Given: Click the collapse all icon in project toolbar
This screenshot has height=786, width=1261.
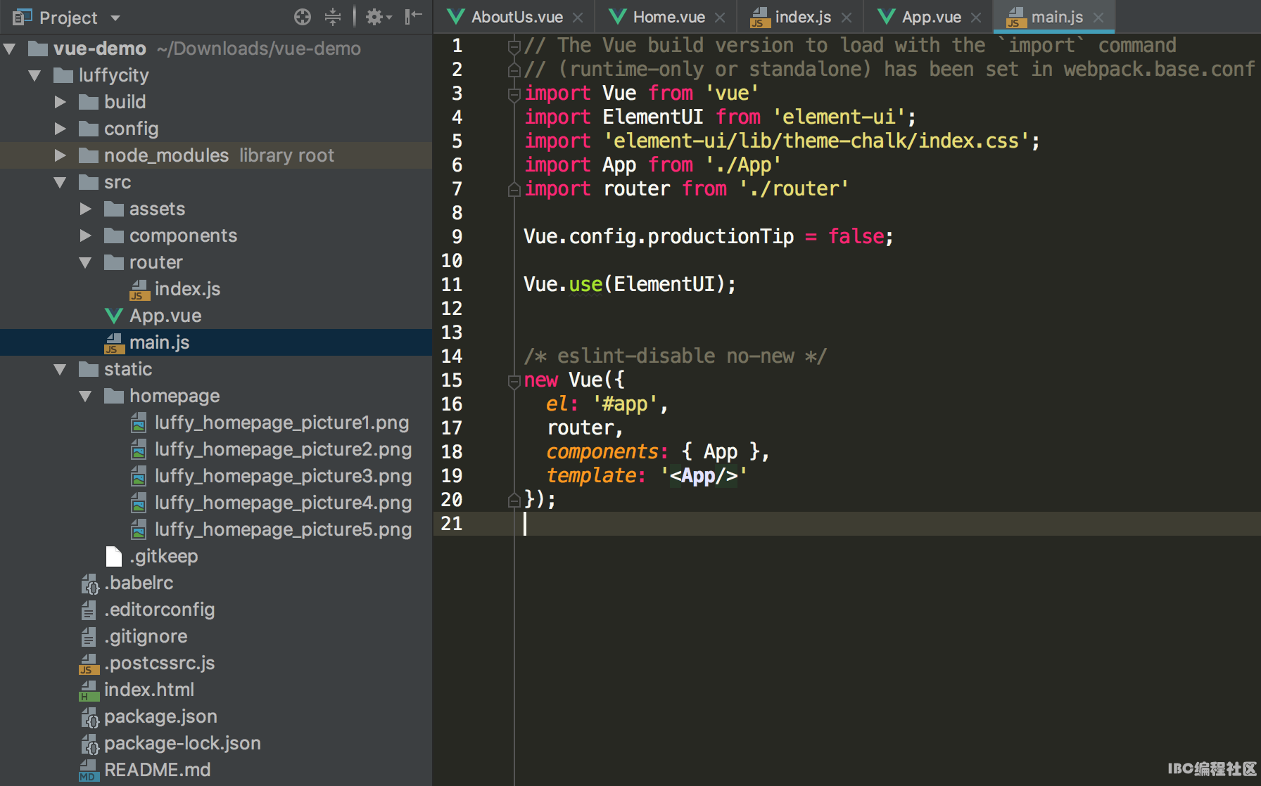Looking at the screenshot, I should click(x=333, y=17).
